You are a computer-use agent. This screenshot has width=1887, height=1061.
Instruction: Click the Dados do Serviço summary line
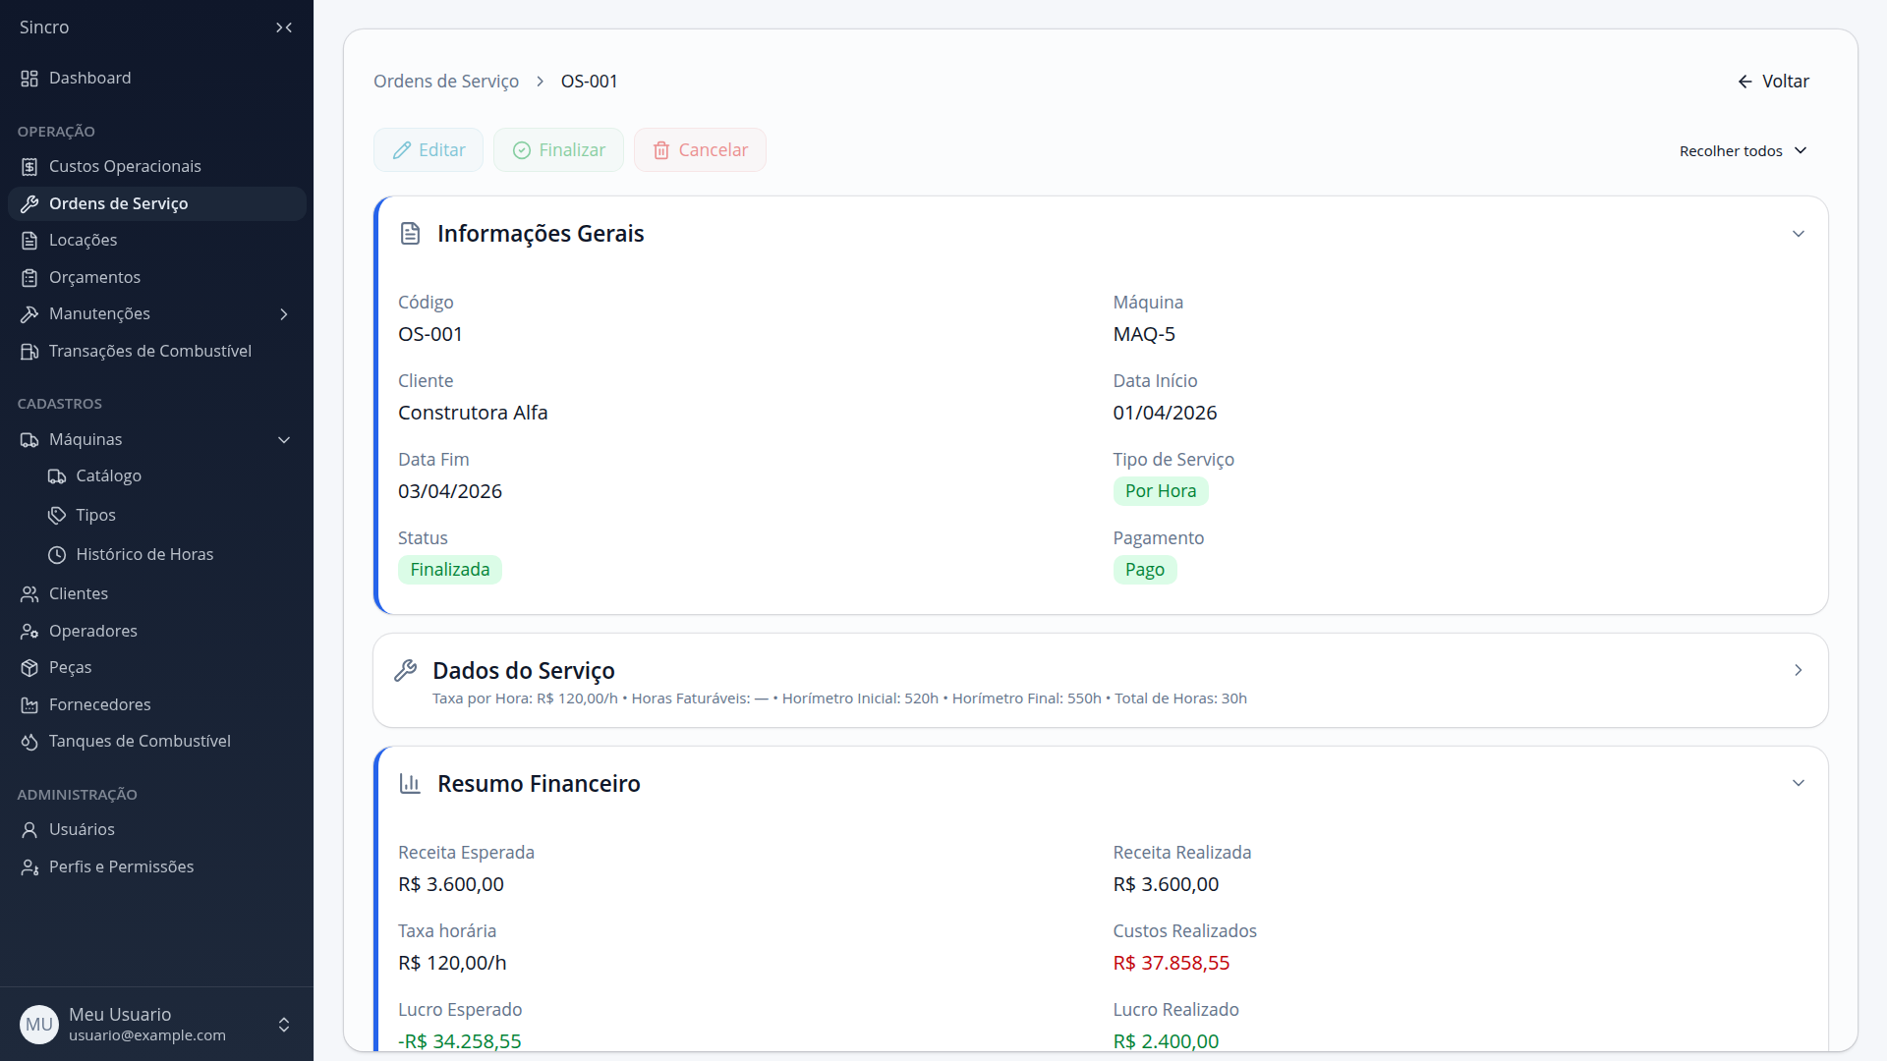pos(839,698)
